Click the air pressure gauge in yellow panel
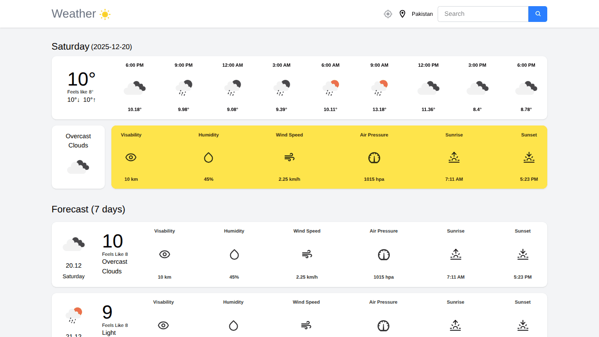The width and height of the screenshot is (599, 337). point(374,158)
